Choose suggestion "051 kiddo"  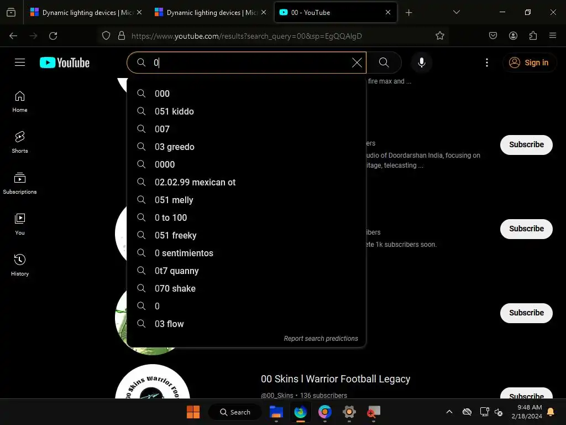[x=247, y=111]
